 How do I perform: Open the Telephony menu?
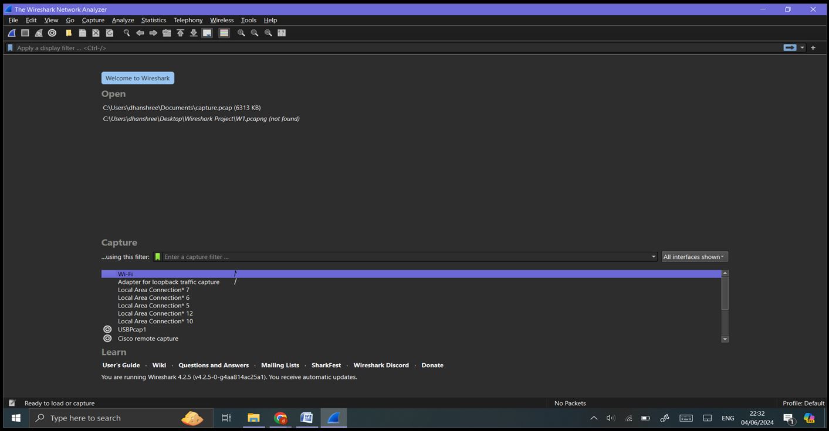coord(188,19)
